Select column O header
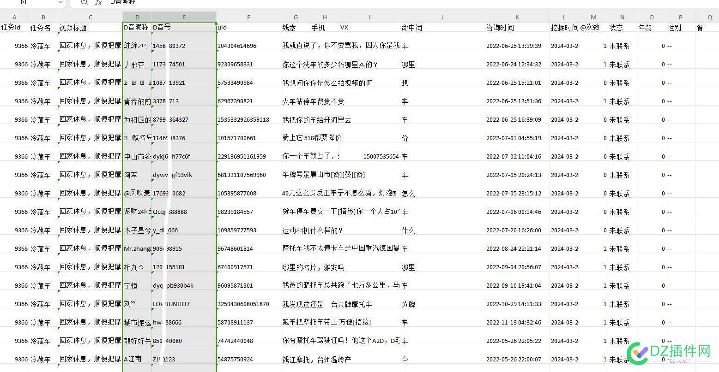 [652, 18]
